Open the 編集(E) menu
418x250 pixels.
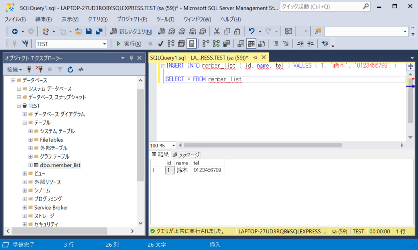pyautogui.click(x=43, y=19)
